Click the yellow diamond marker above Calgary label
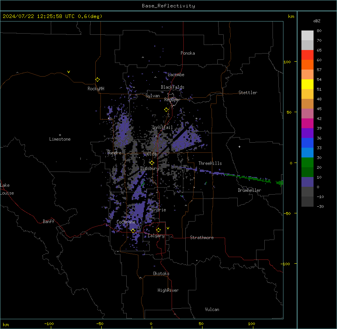This screenshot has height=329, width=337. [158, 230]
